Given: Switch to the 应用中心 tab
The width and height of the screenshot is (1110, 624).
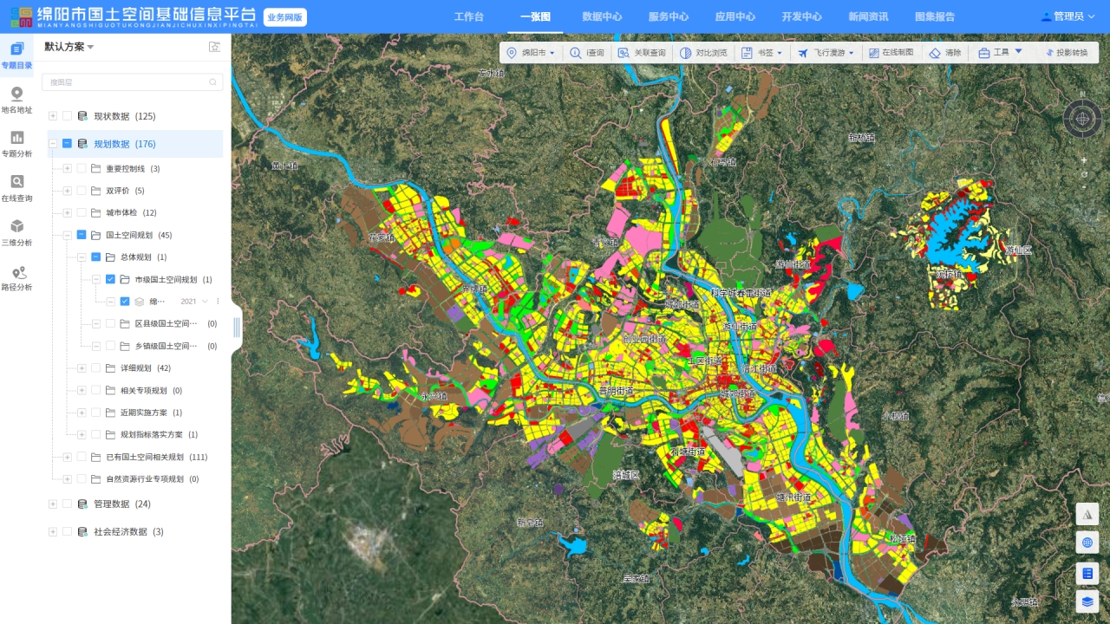Looking at the screenshot, I should pos(735,16).
